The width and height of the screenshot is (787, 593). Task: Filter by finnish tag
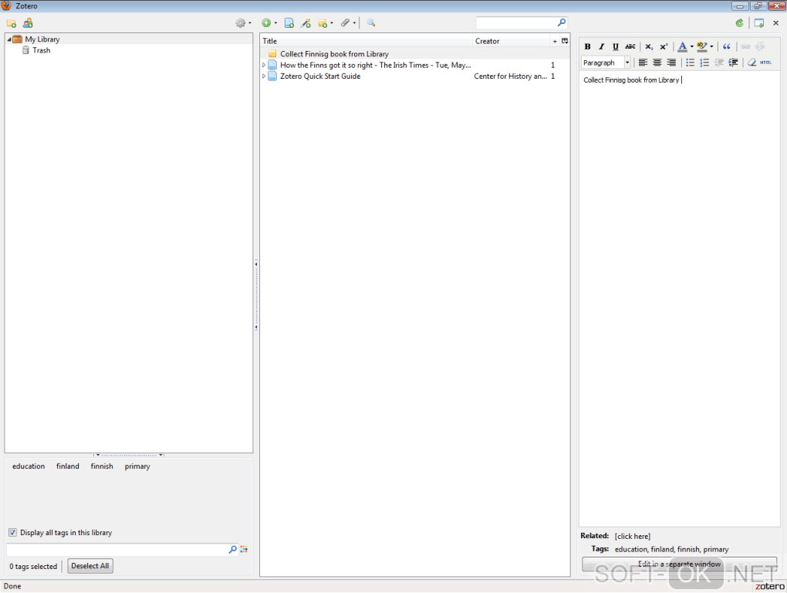102,466
